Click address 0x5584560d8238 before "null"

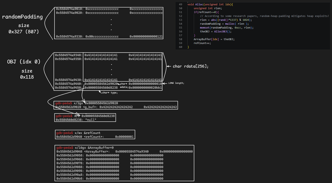pyautogui.click(x=70, y=120)
